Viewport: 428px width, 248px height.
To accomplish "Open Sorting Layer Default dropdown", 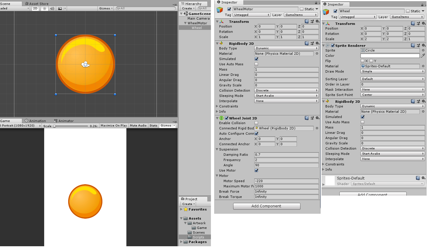I will (x=393, y=79).
